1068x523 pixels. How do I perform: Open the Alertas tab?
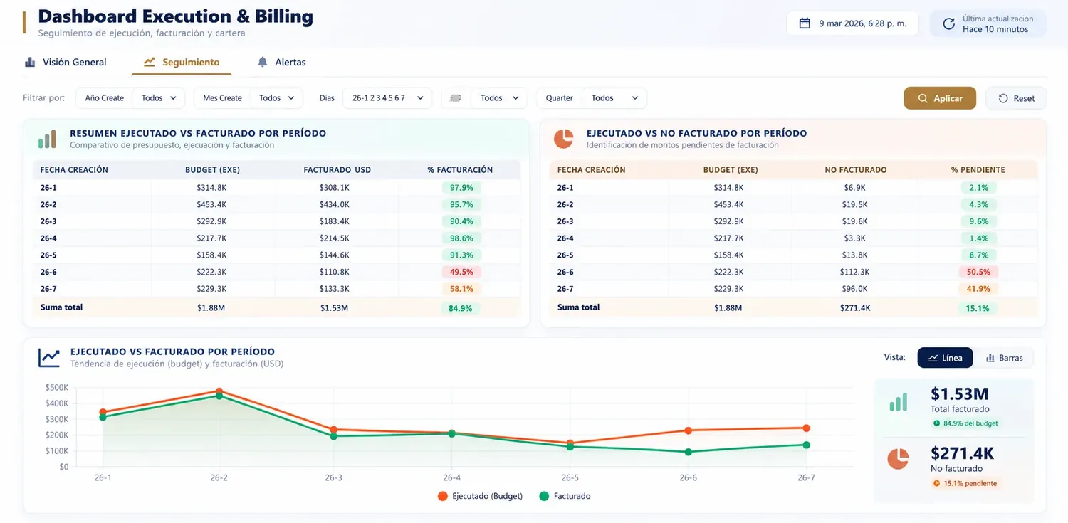point(281,63)
